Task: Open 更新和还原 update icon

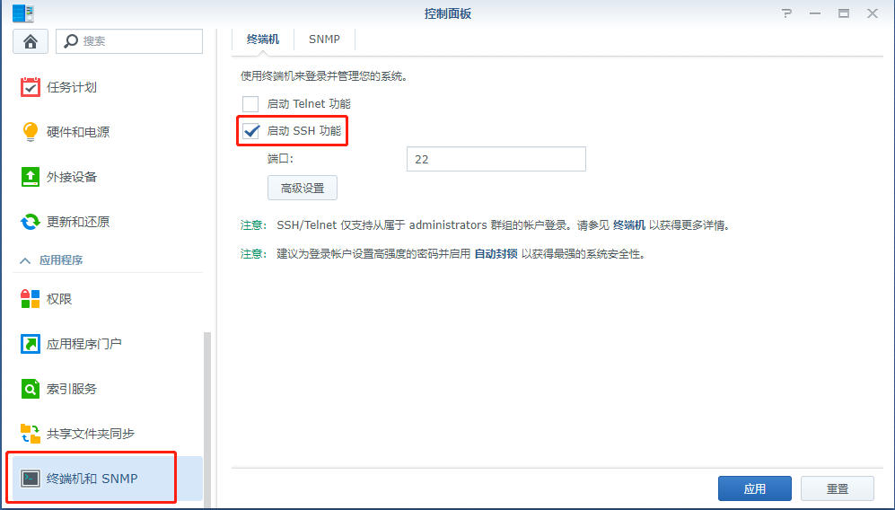Action: point(31,222)
